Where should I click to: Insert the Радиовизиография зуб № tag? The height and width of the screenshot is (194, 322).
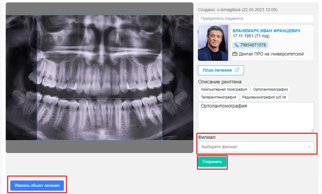coord(264,97)
